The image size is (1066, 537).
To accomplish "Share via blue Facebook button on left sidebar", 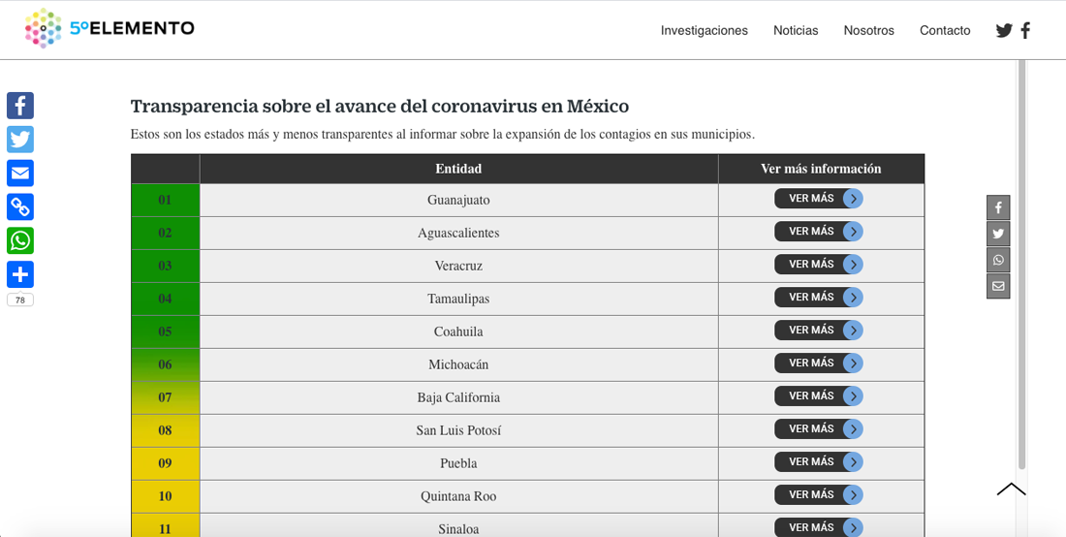I will pyautogui.click(x=20, y=106).
